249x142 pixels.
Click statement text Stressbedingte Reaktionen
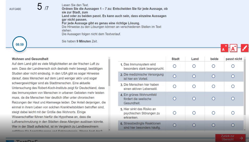coord(142,125)
